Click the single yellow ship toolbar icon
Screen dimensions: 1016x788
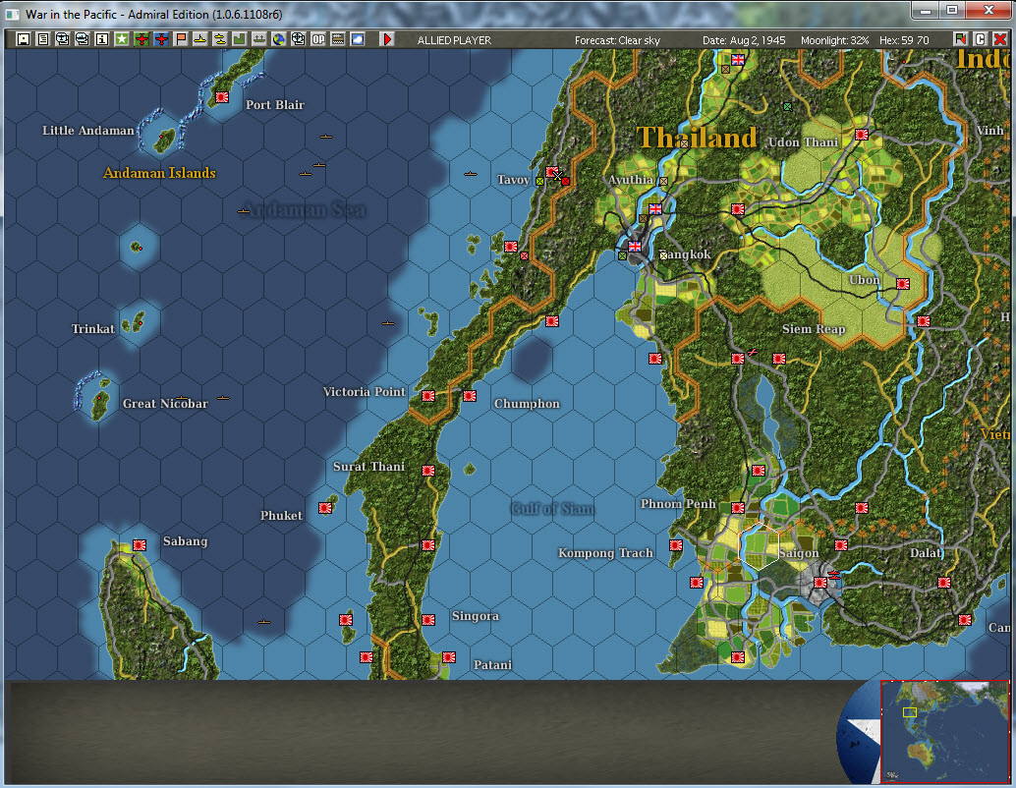[200, 39]
